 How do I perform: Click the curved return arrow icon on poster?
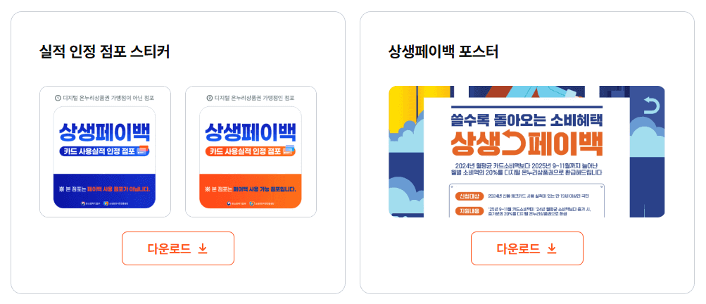pos(651,106)
